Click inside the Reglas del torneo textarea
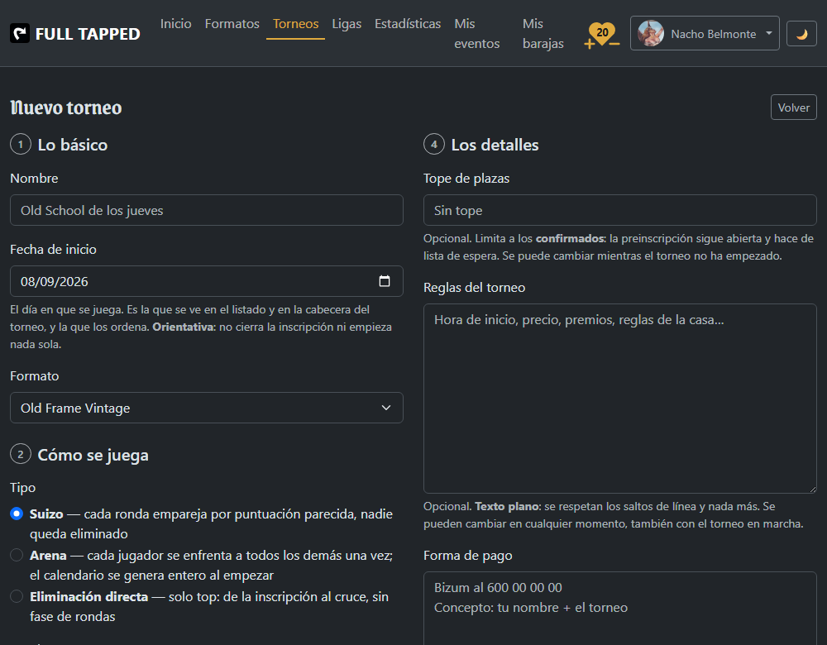 [619, 399]
